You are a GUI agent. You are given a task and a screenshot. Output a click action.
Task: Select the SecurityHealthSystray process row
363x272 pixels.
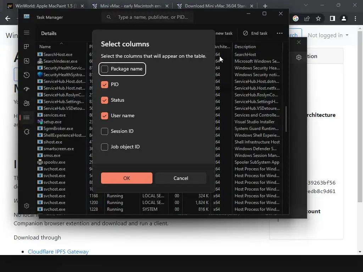point(61,74)
